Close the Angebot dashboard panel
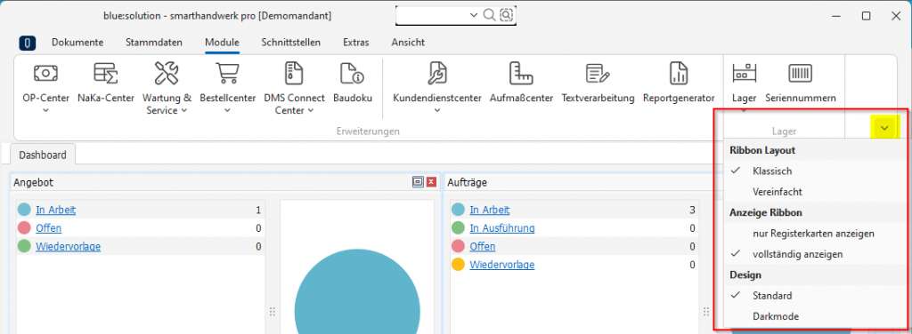The width and height of the screenshot is (912, 334). [x=431, y=182]
